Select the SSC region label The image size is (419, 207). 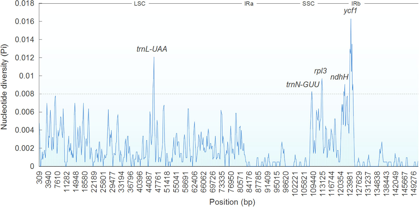308,4
